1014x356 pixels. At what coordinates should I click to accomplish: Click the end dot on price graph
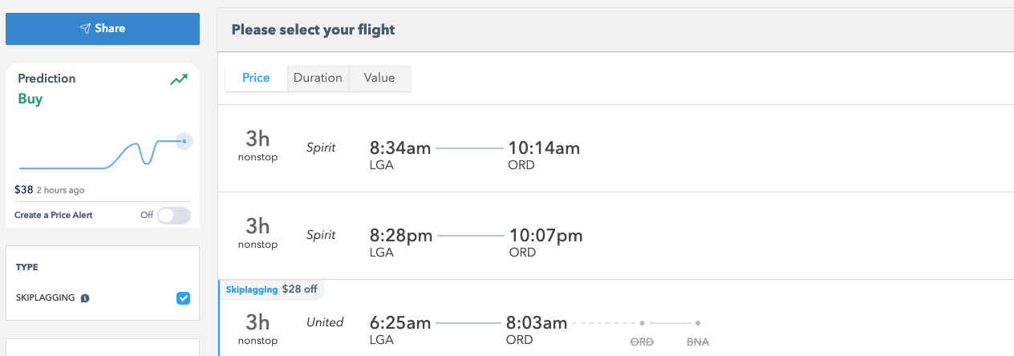(x=184, y=142)
